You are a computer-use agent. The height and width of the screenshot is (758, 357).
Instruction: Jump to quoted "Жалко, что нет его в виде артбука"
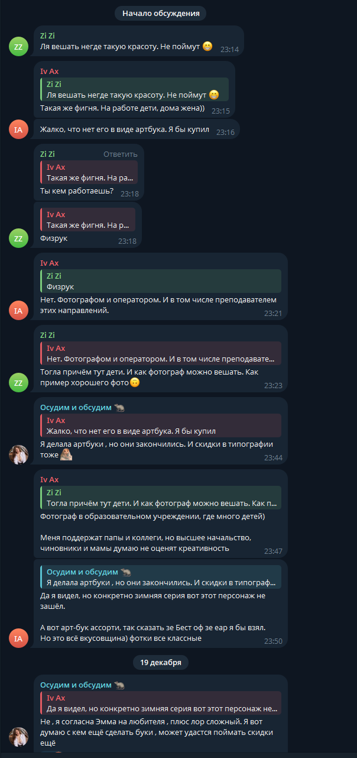tap(160, 425)
